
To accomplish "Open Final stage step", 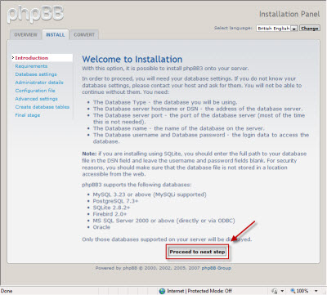I will (x=28, y=115).
